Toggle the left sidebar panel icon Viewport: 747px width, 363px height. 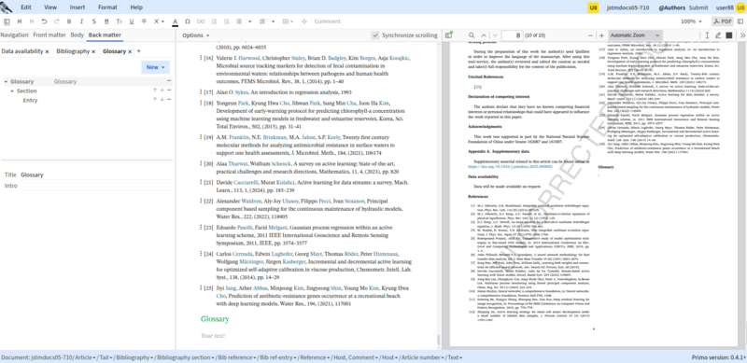pyautogui.click(x=7, y=21)
